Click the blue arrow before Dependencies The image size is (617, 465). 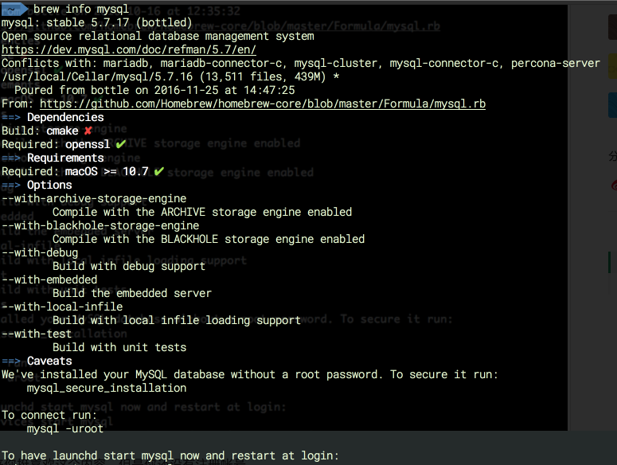11,117
